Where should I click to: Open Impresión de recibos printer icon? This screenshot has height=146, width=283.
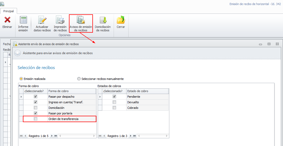coord(60,20)
